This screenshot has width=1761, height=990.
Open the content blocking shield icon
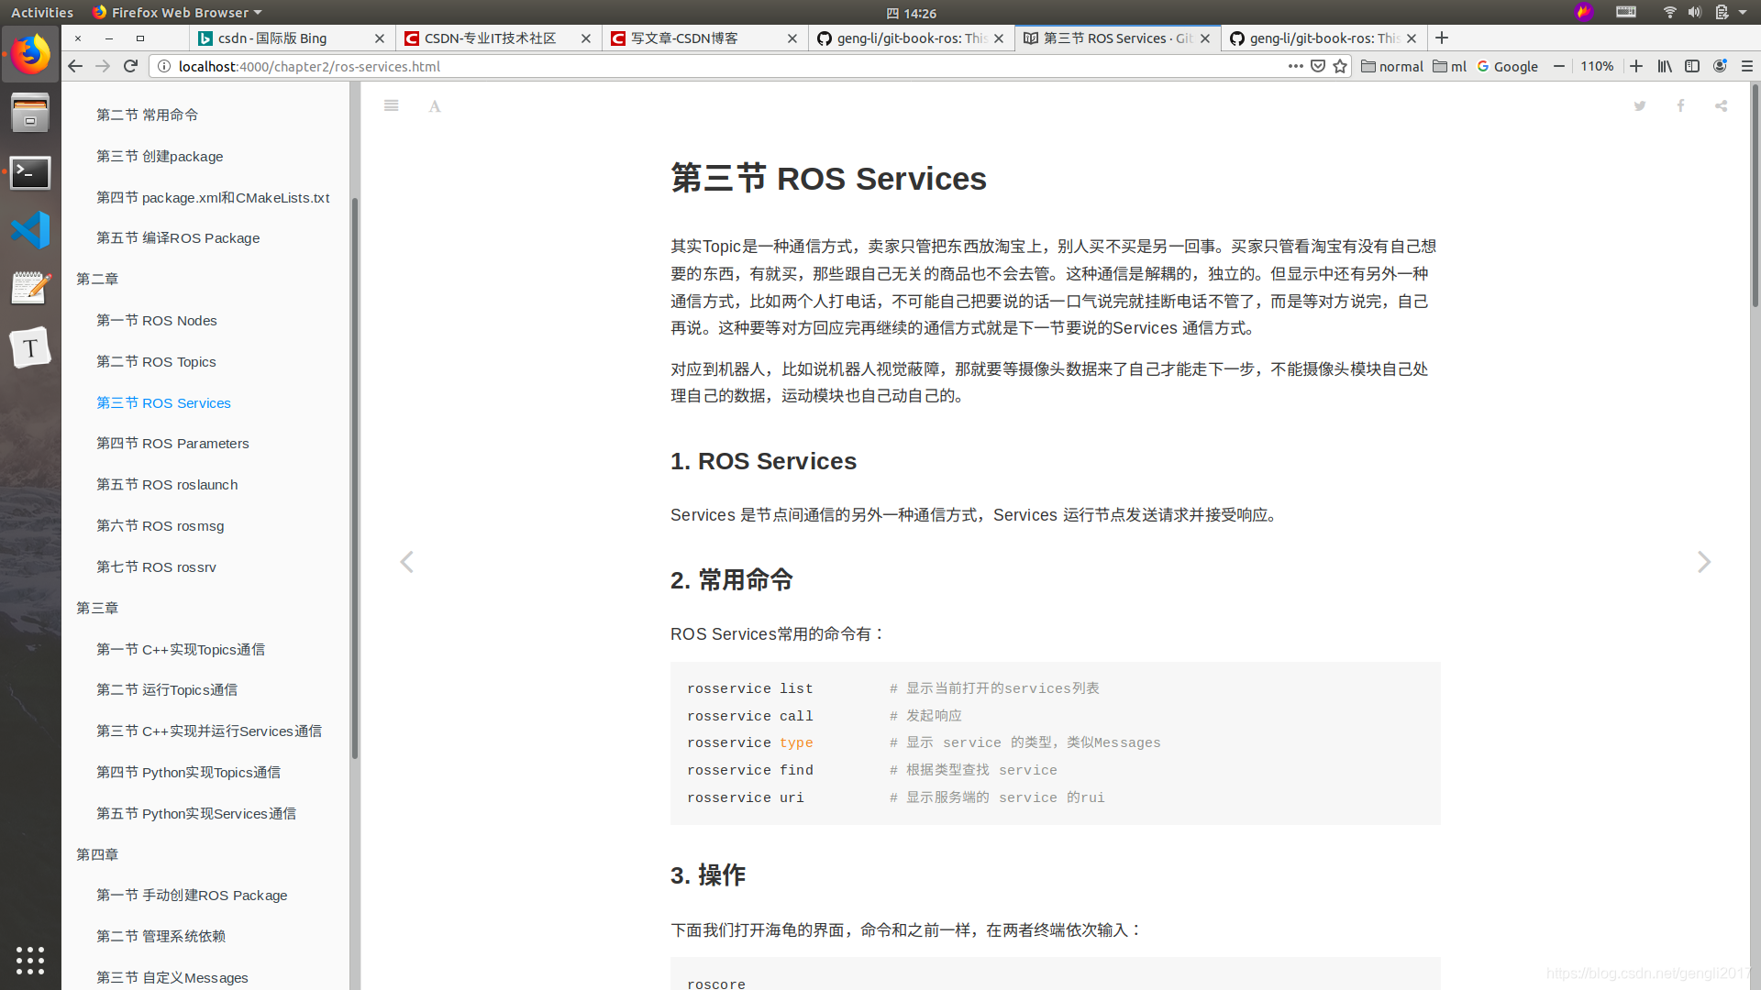click(x=1318, y=66)
